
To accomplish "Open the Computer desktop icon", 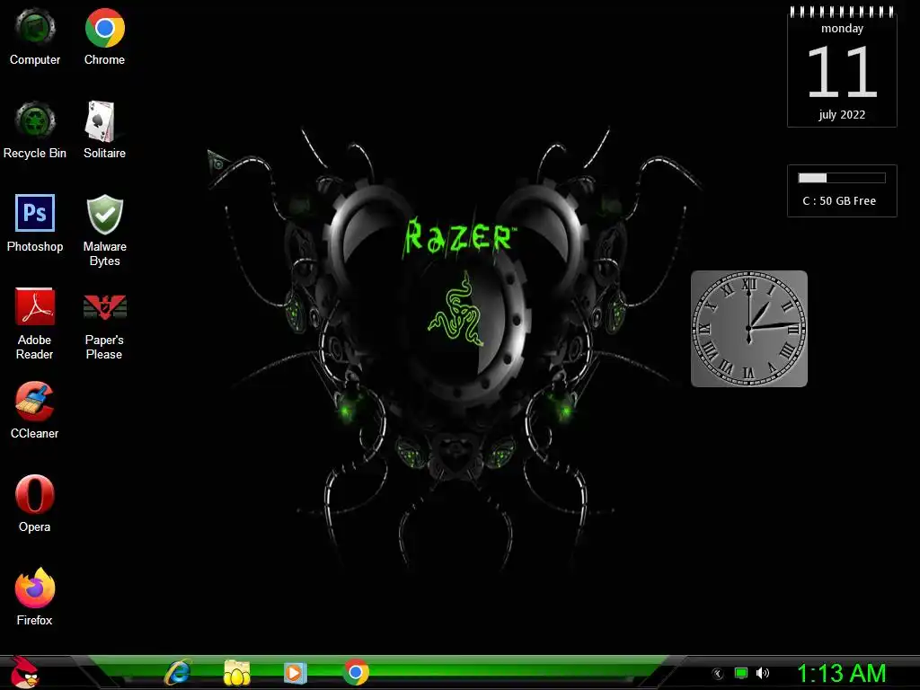I will pyautogui.click(x=35, y=37).
